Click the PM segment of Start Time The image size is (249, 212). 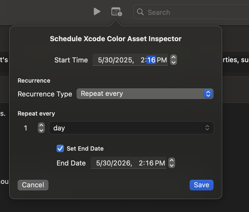162,60
